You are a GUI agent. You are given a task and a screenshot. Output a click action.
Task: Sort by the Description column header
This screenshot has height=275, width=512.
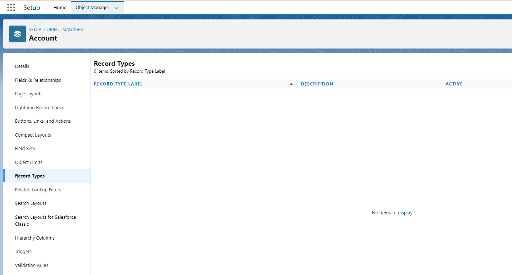click(x=317, y=84)
